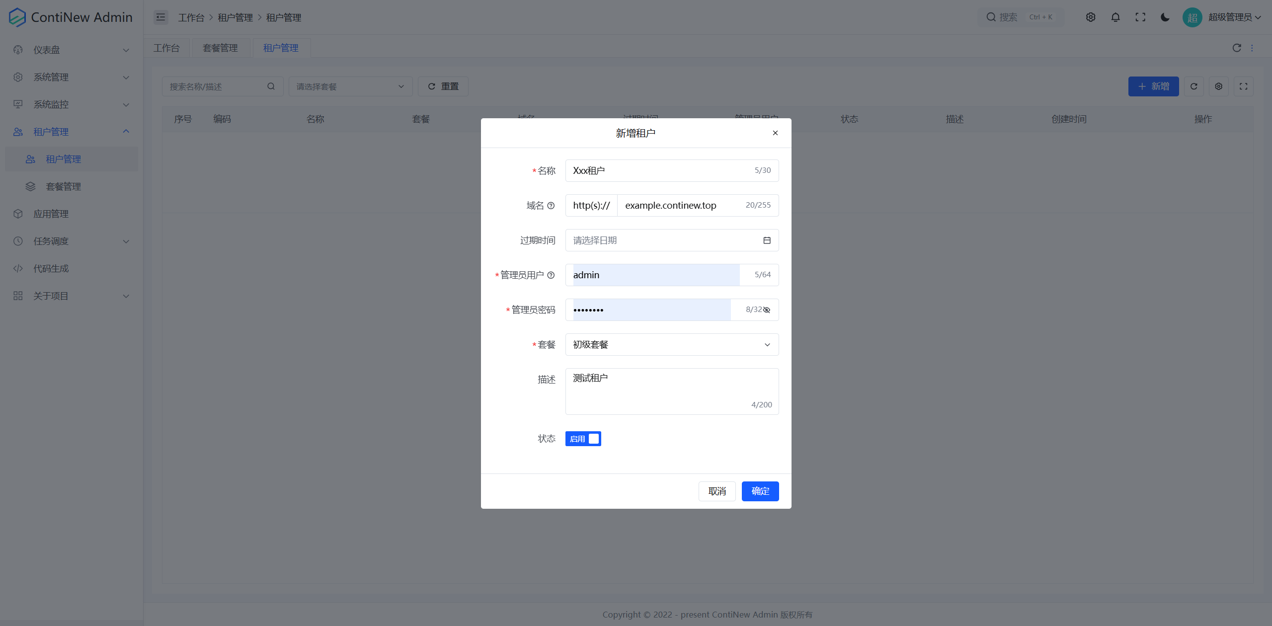Open 应用管理 in sidebar
The image size is (1272, 626).
(x=72, y=214)
